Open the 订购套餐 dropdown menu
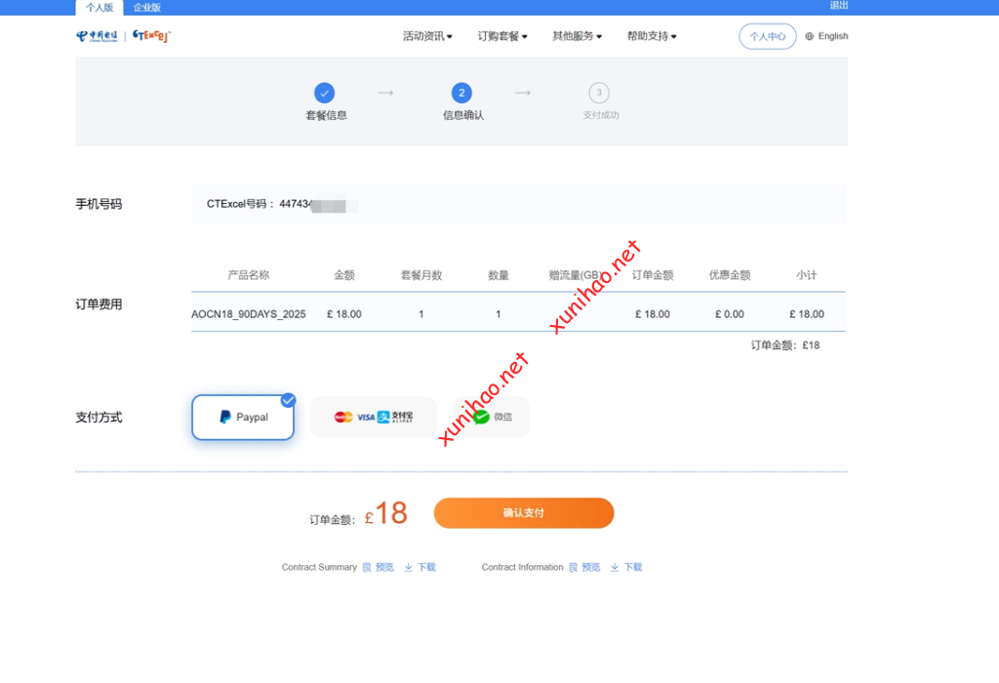999x683 pixels. coord(502,36)
